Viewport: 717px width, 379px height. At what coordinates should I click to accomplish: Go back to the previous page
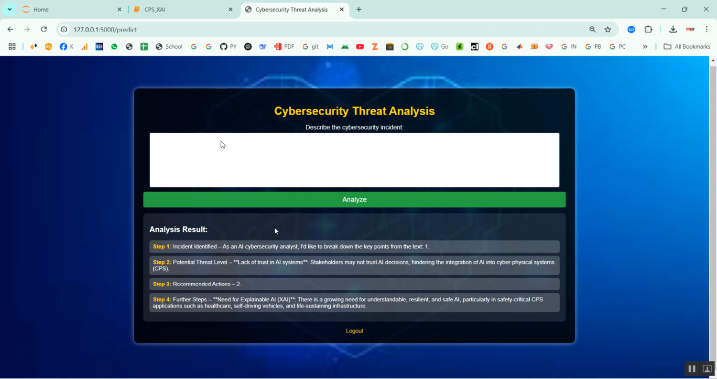pyautogui.click(x=11, y=30)
